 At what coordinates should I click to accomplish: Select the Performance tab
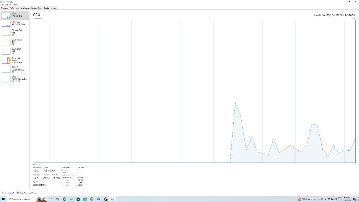click(x=15, y=8)
